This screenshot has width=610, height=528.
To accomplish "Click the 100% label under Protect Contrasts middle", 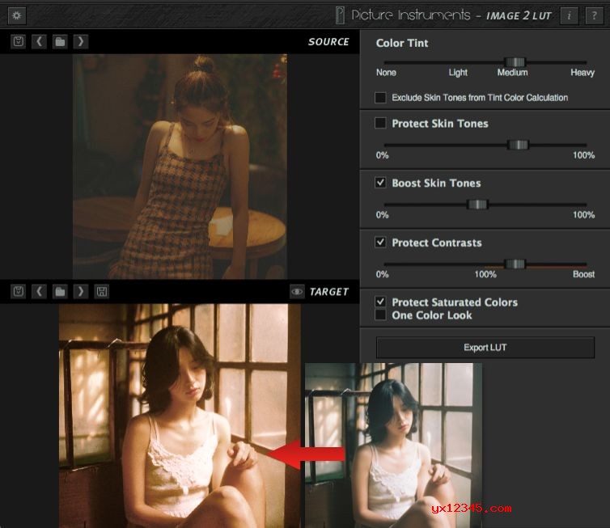I will click(485, 274).
